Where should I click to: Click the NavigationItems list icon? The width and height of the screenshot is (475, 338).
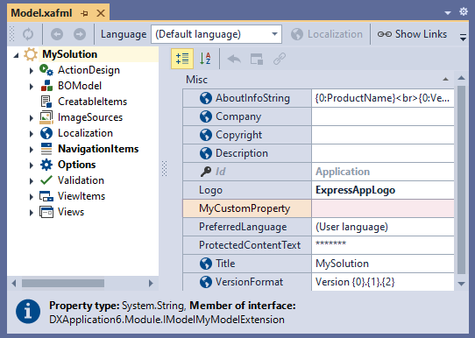46,149
